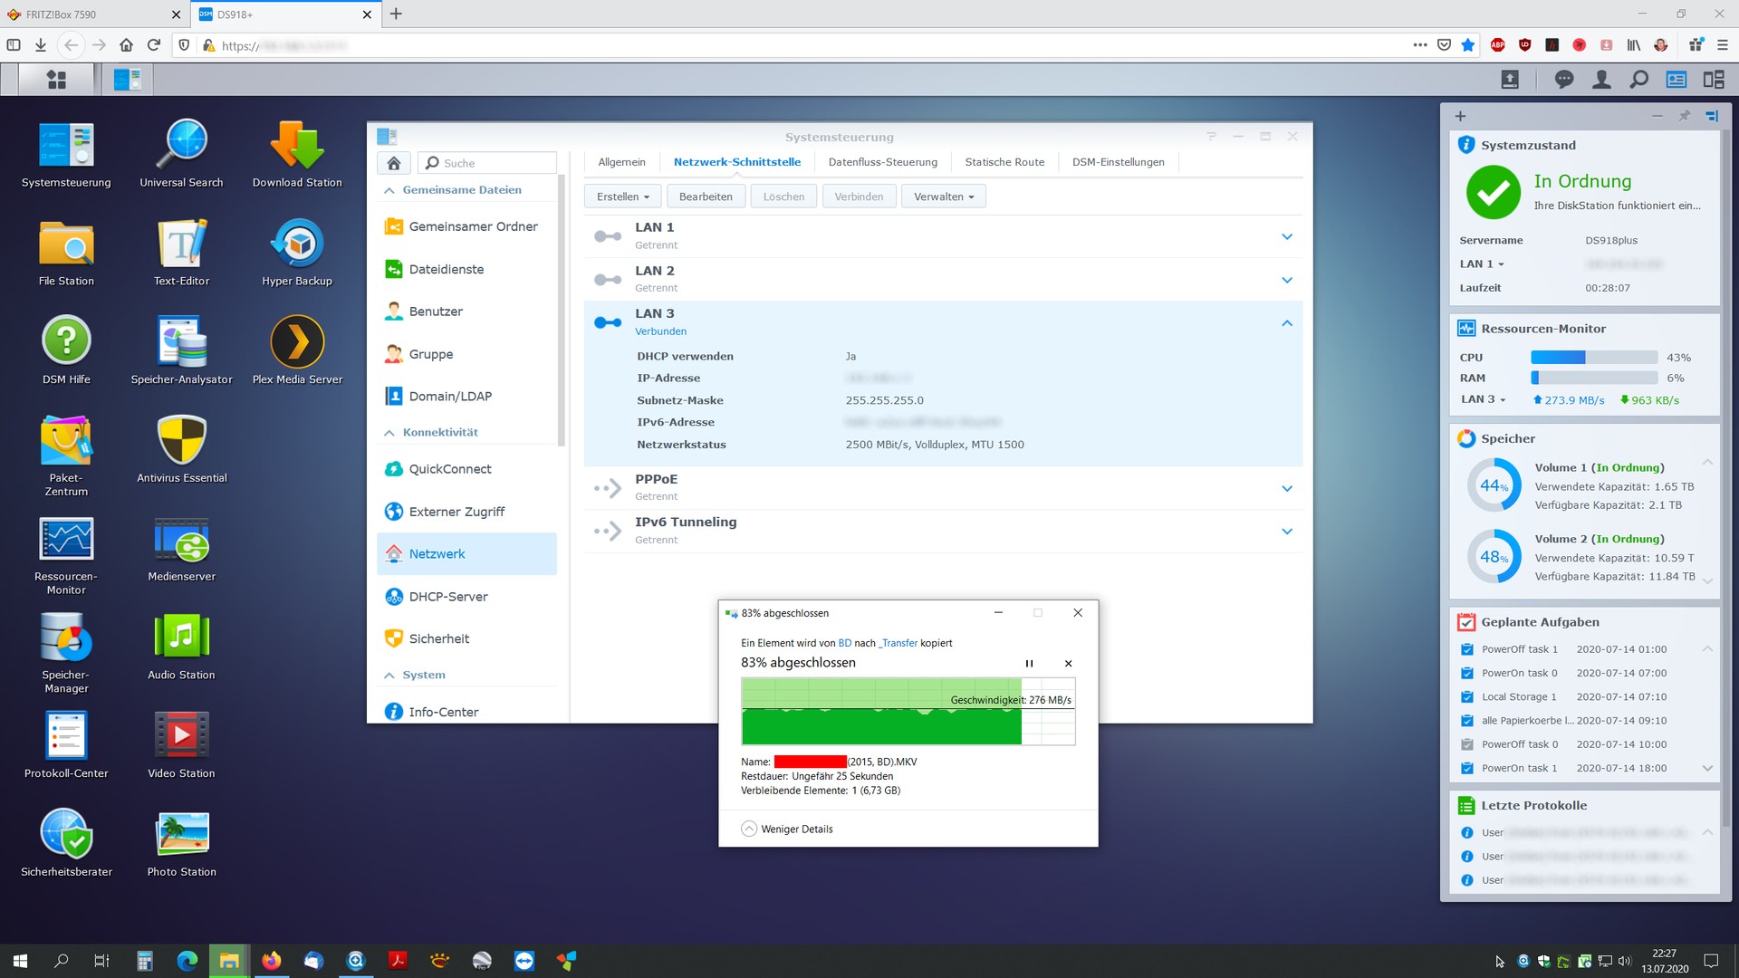Open the Speicher-Analysator icon

(181, 342)
